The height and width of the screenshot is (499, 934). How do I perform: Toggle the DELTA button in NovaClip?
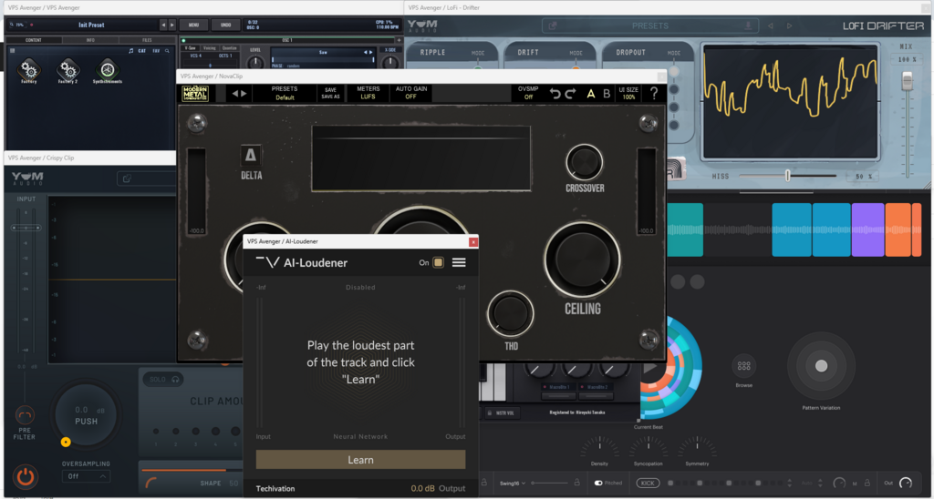coord(251,156)
